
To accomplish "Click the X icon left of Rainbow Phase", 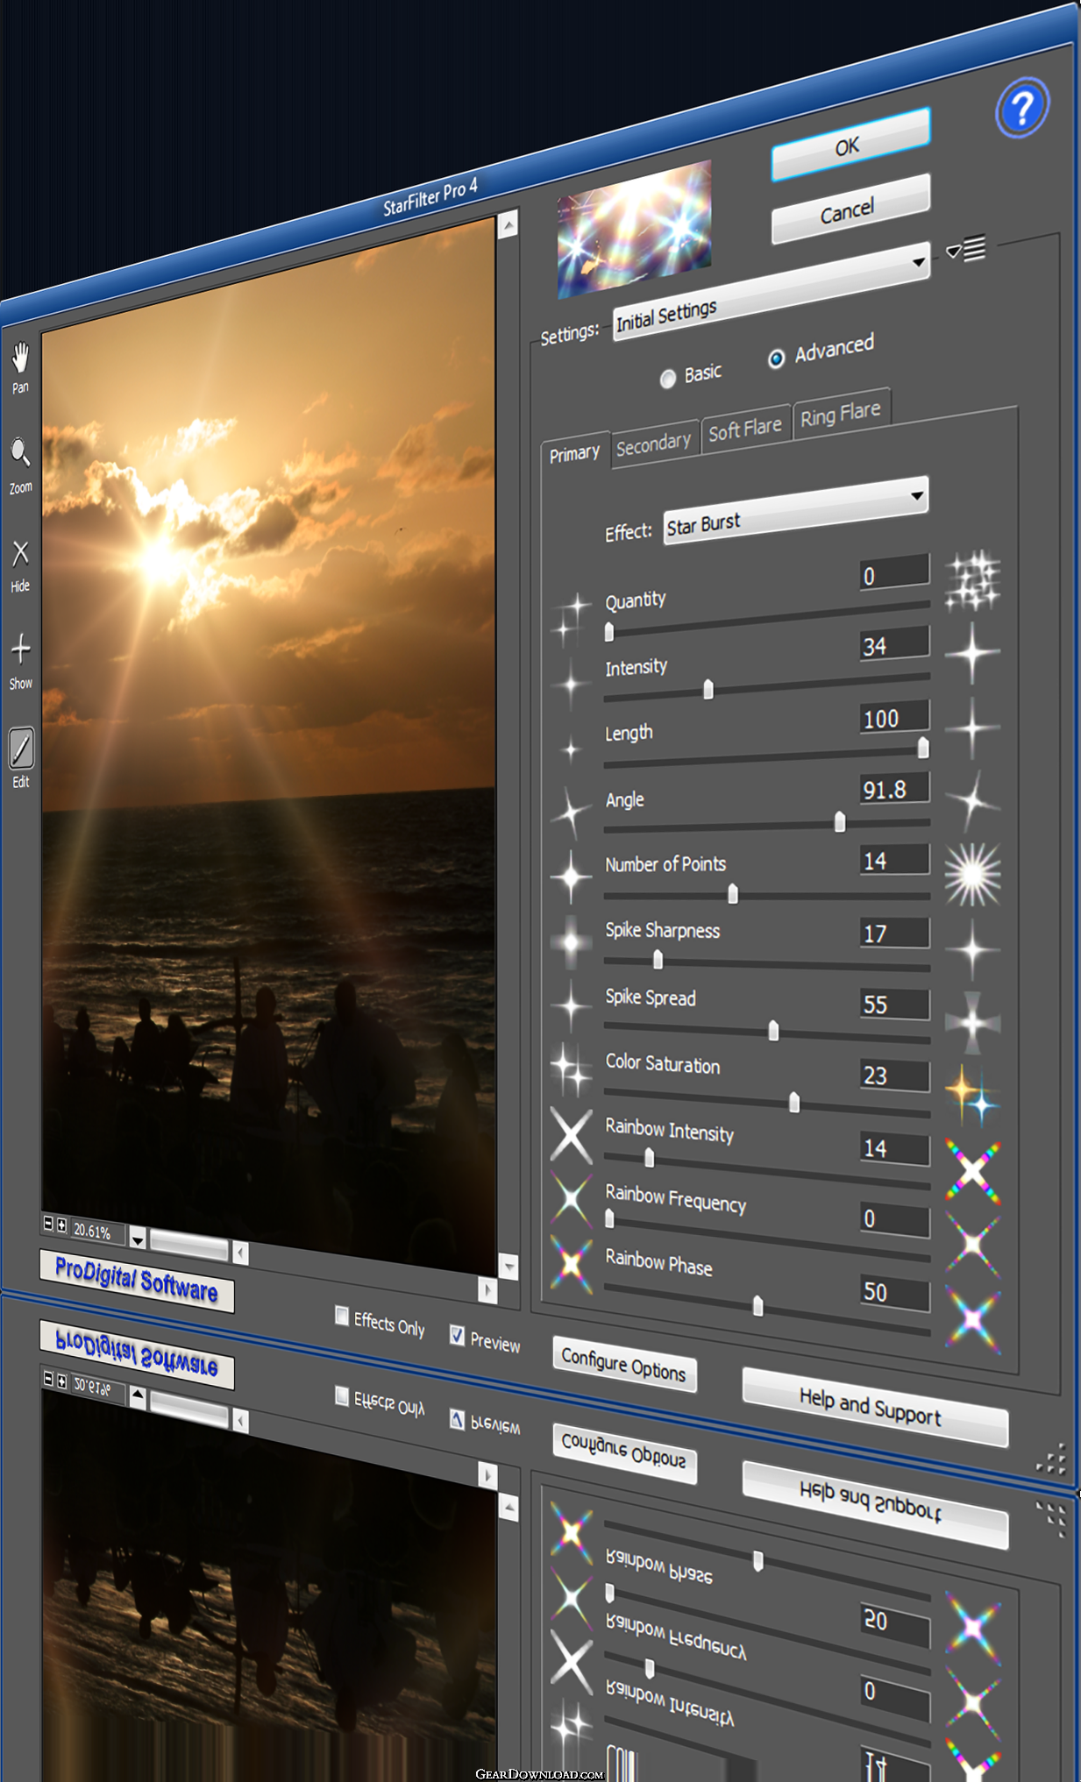I will pos(571,1264).
